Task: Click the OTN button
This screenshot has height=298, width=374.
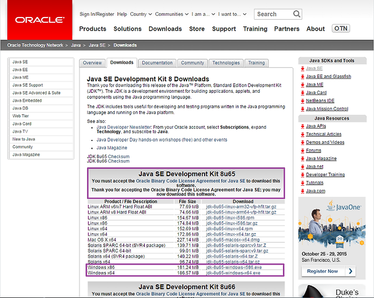Action: tap(341, 29)
